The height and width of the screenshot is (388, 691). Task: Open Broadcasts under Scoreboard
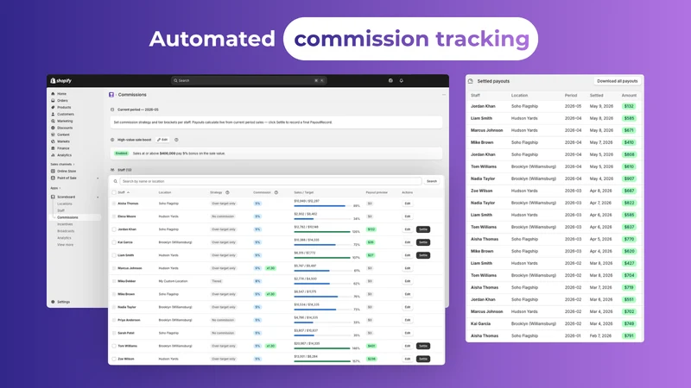pos(66,231)
